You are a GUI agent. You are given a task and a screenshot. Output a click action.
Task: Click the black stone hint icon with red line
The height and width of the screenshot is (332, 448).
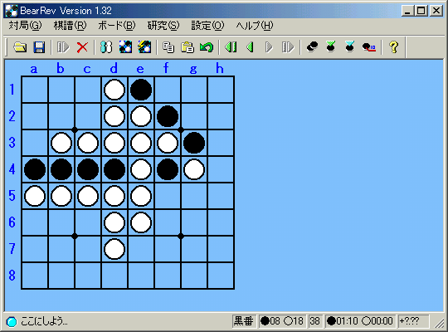tap(369, 47)
